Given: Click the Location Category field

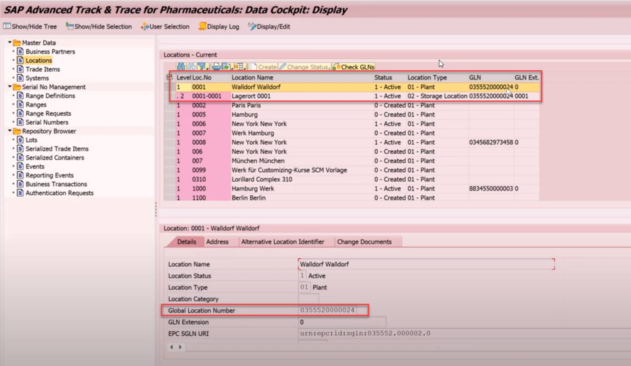Looking at the screenshot, I should pyautogui.click(x=308, y=299).
